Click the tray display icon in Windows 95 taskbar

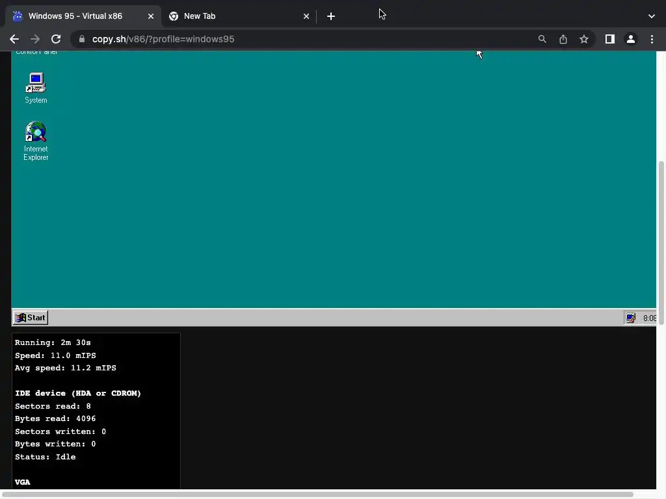(x=630, y=318)
